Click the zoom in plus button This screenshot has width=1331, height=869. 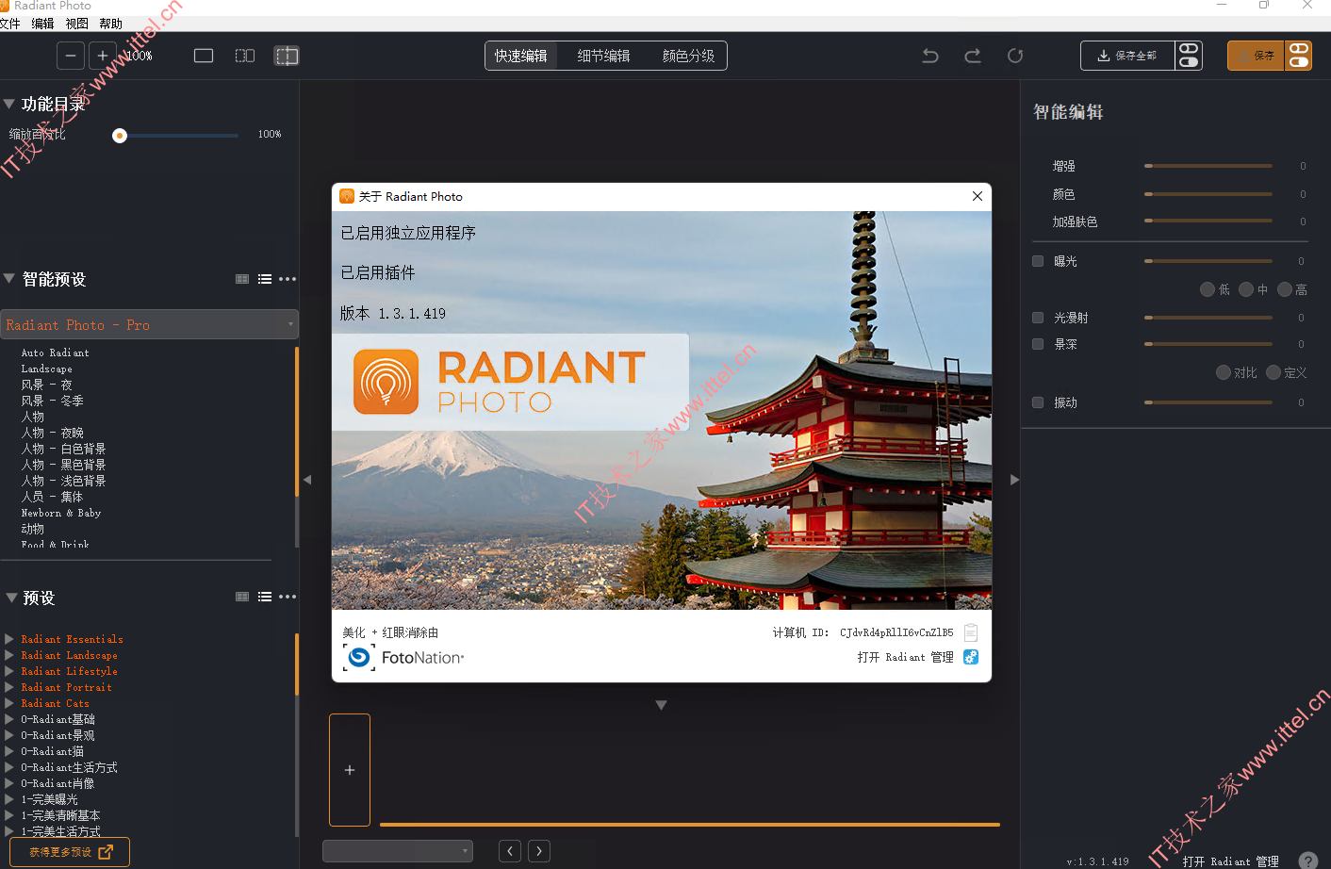point(103,56)
